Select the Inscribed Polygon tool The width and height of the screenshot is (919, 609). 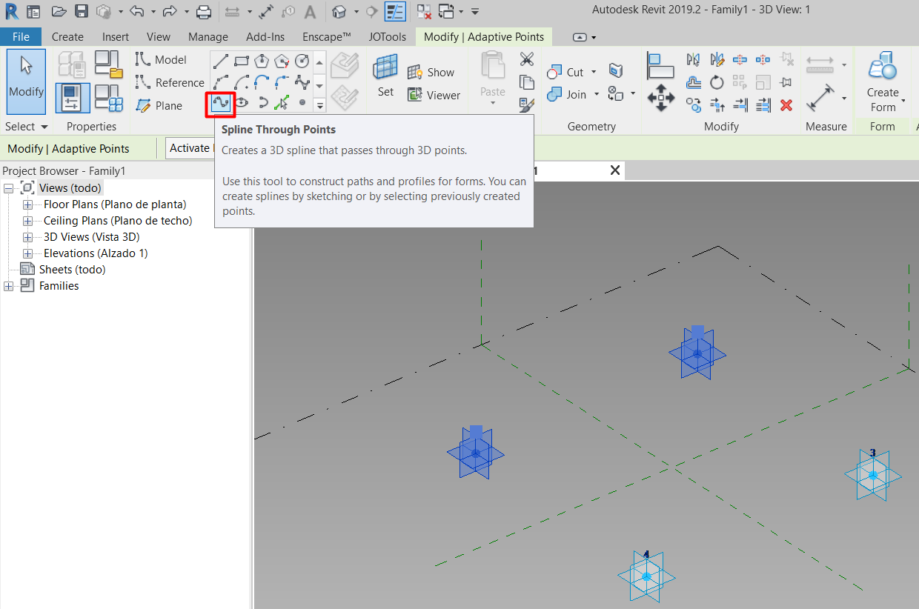[x=261, y=61]
